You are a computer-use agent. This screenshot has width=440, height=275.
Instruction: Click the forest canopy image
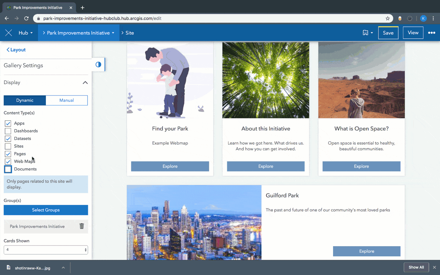pyautogui.click(x=266, y=80)
